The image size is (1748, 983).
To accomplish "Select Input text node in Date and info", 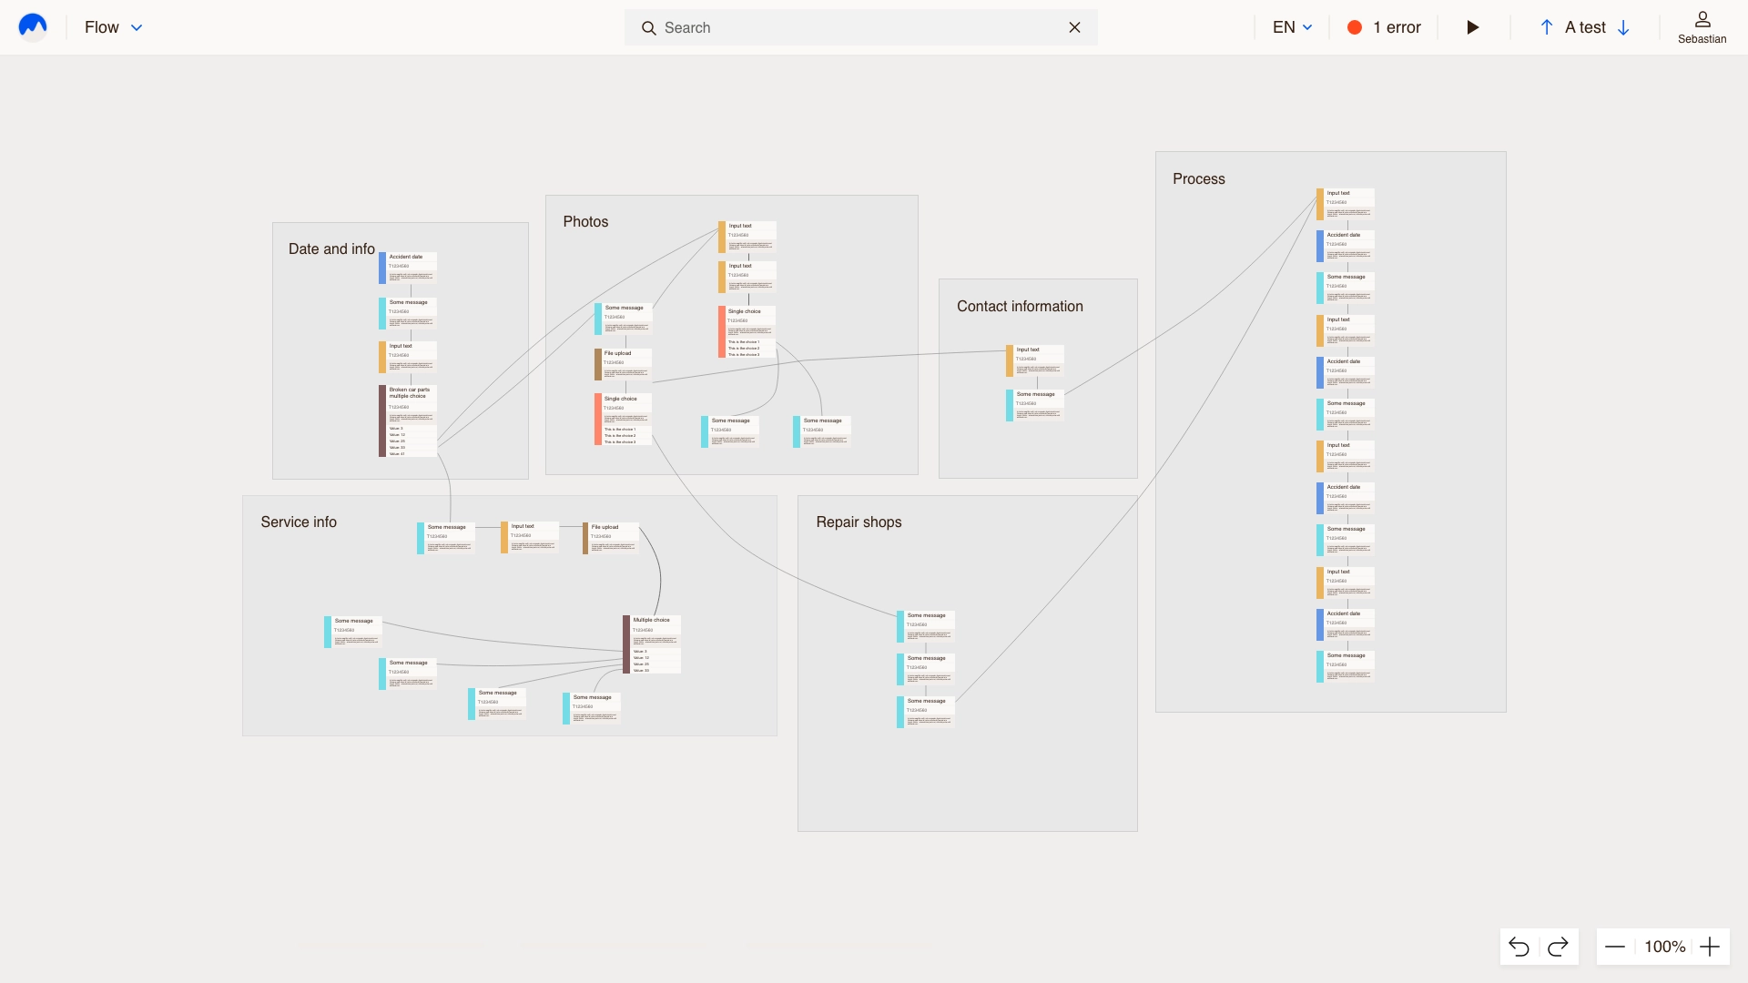I will click(x=408, y=357).
